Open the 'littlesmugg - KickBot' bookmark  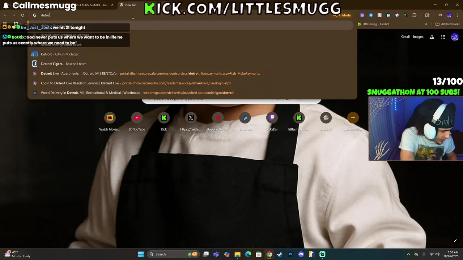point(374,24)
